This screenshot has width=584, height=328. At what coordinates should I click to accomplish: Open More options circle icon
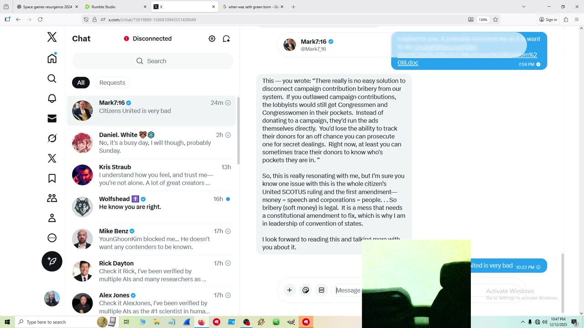(x=52, y=238)
